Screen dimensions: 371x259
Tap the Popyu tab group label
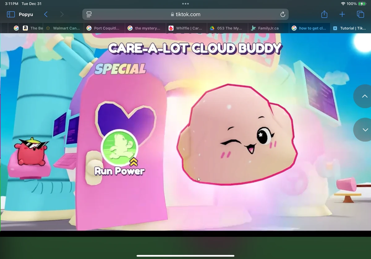pyautogui.click(x=26, y=14)
